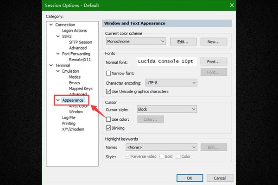Collapse the Appearance tree node
The height and width of the screenshot is (185, 278).
pyautogui.click(x=57, y=100)
